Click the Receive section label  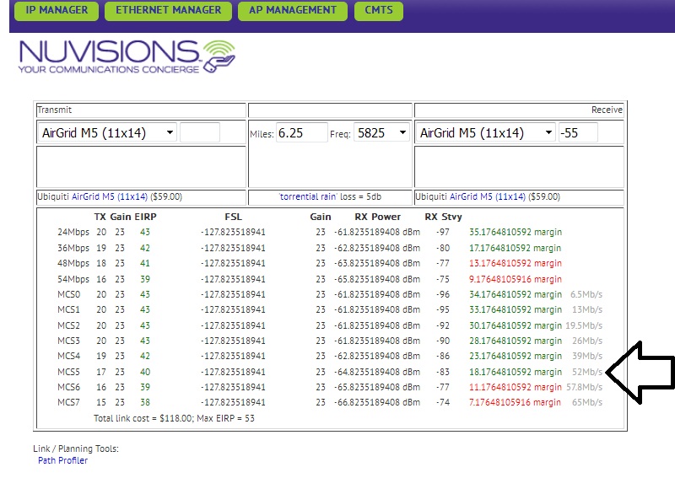click(x=607, y=110)
